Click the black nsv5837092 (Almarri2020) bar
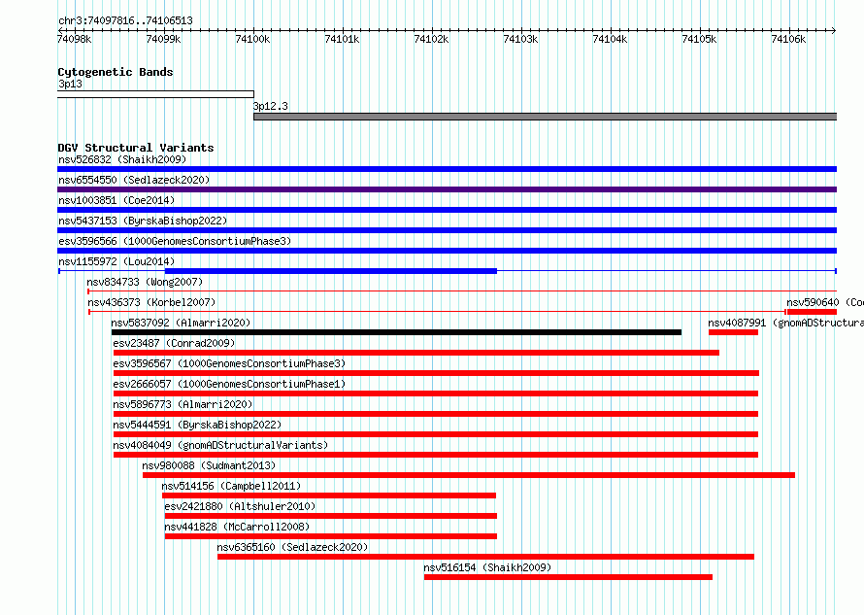The image size is (864, 615). click(396, 332)
